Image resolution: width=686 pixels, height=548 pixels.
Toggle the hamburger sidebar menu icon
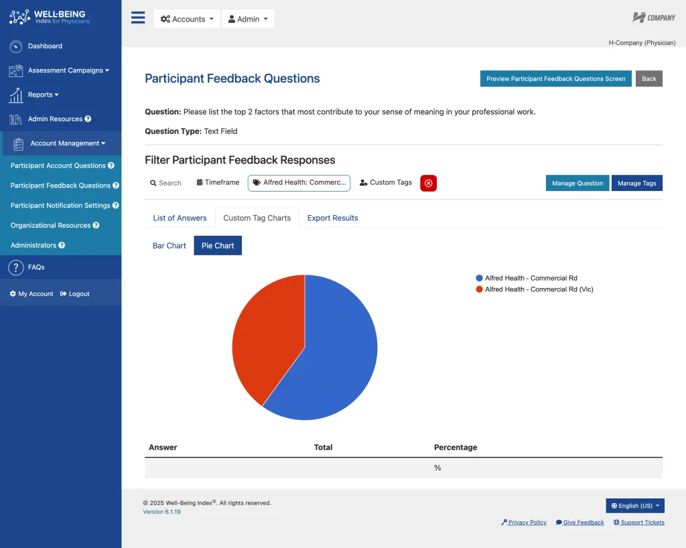(138, 17)
